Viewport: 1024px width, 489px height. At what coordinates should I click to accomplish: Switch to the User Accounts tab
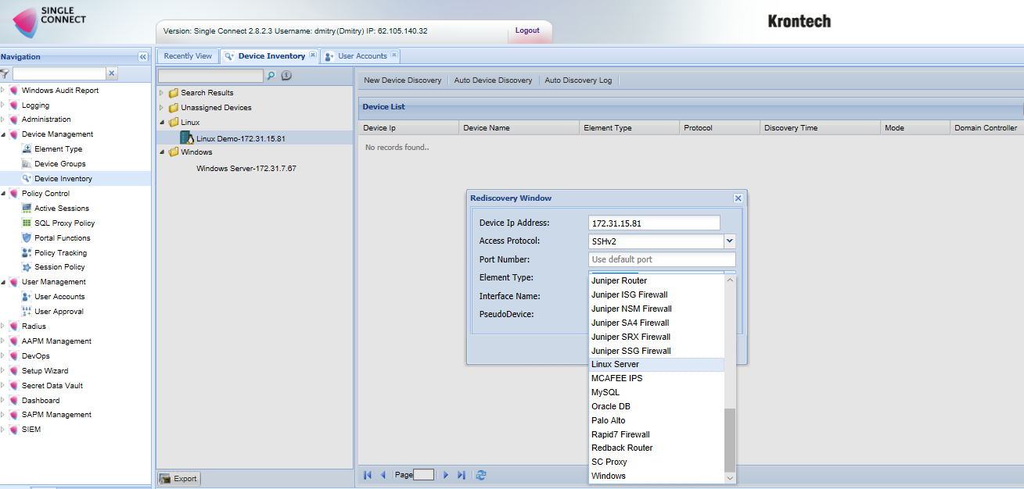coord(361,56)
